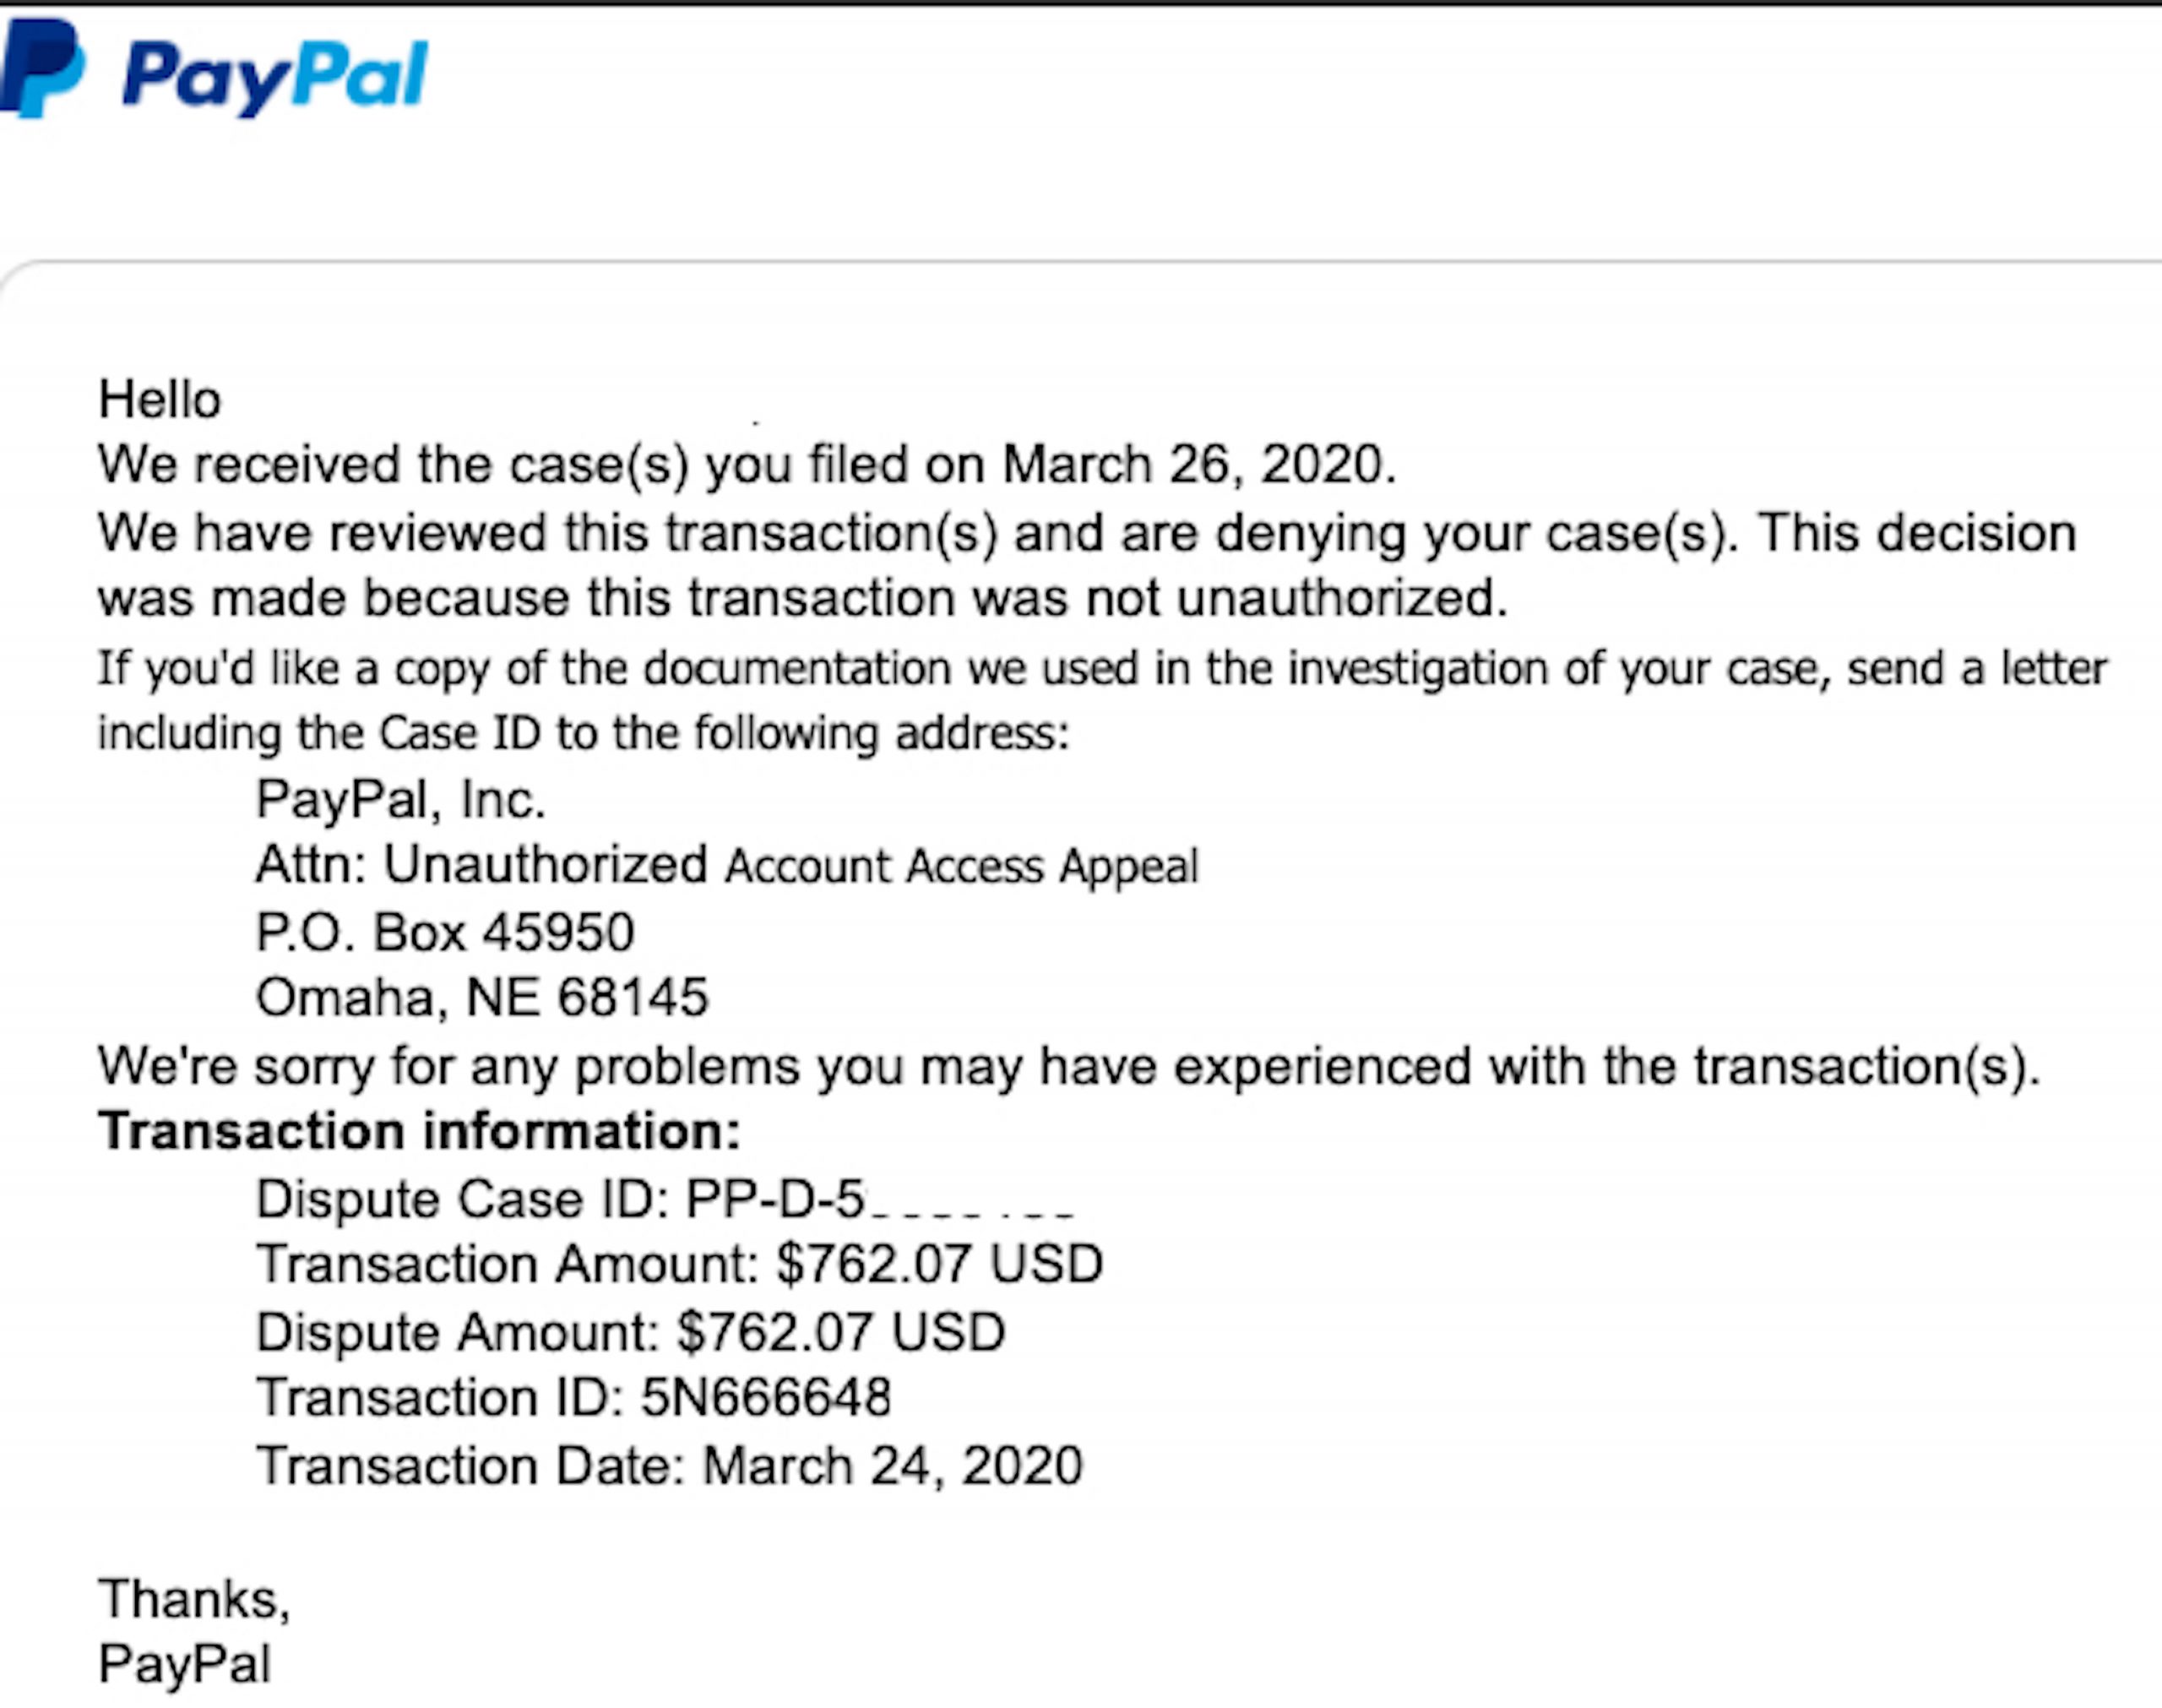Click the Hello greeting line
Viewport: 2162px width, 1708px height.
pyautogui.click(x=160, y=400)
